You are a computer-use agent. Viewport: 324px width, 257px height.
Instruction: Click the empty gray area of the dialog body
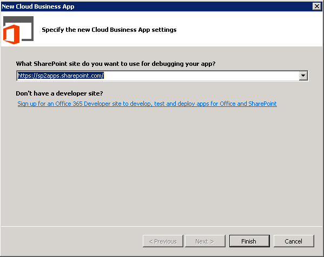coord(162,165)
